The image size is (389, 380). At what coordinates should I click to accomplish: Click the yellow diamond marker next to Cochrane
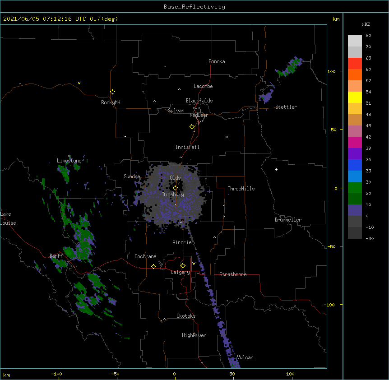point(153,266)
